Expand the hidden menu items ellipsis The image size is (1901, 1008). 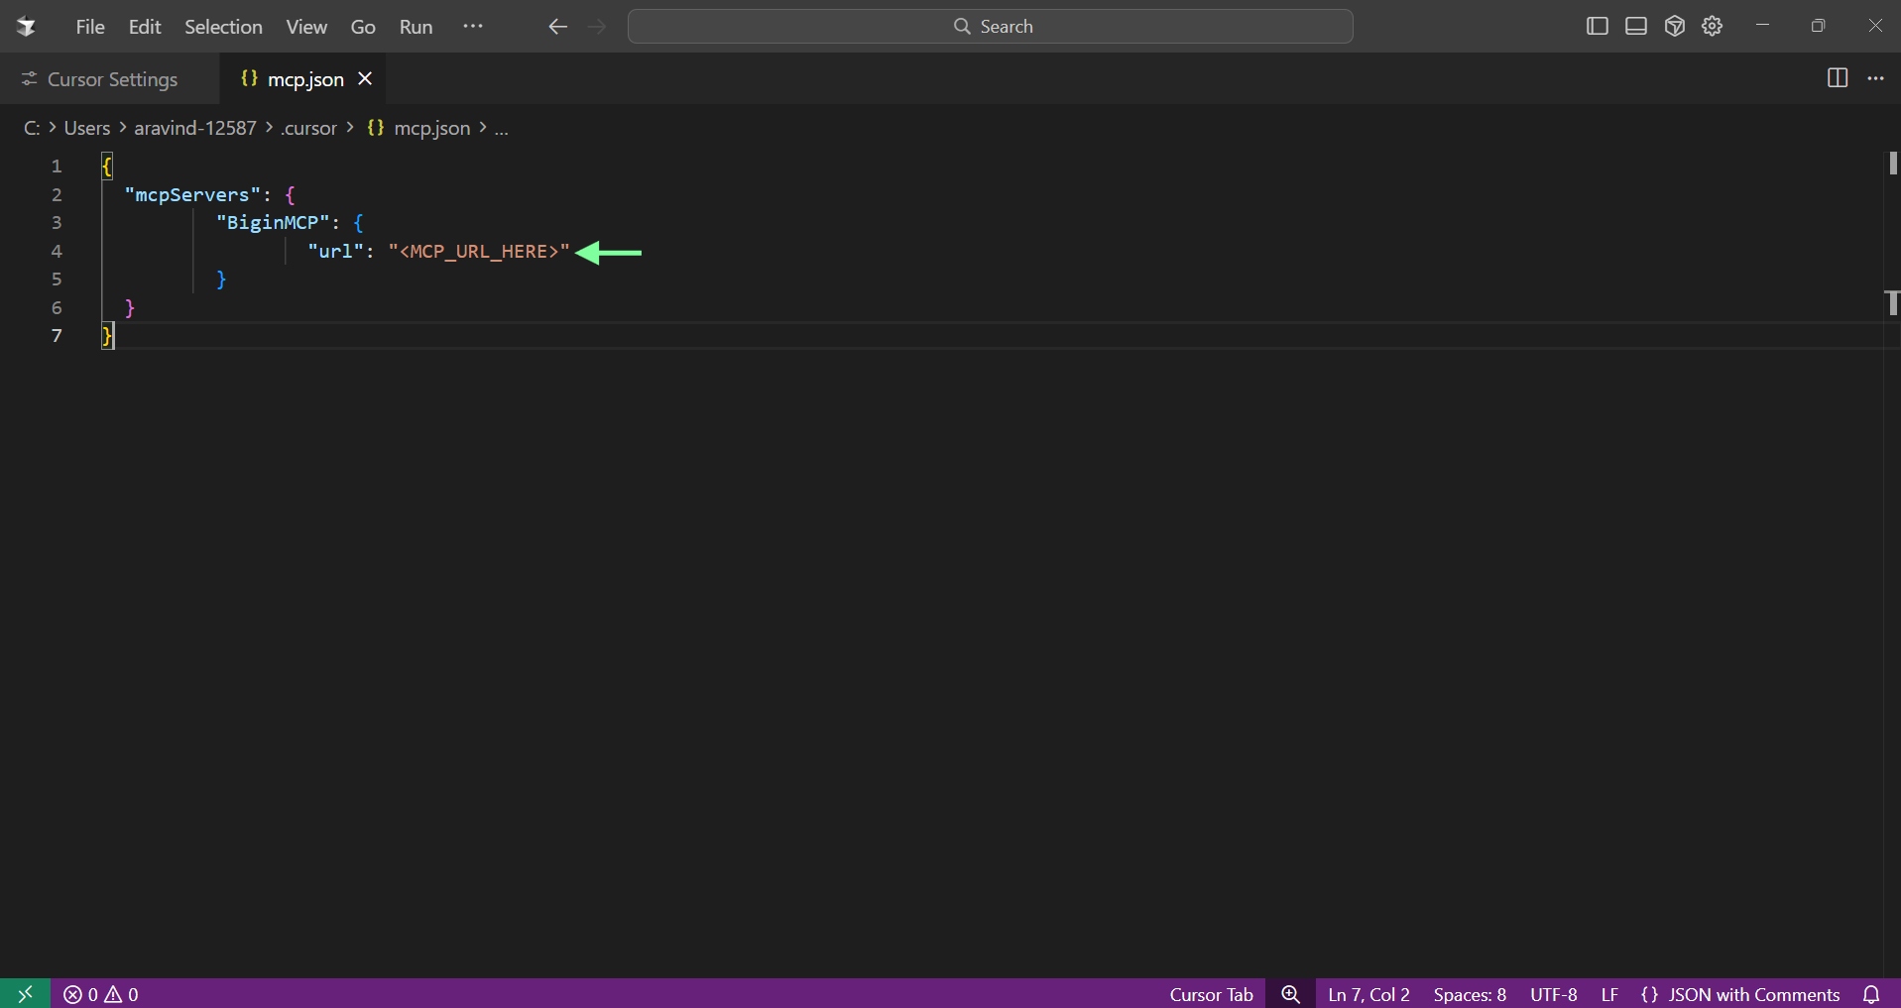pyautogui.click(x=472, y=27)
